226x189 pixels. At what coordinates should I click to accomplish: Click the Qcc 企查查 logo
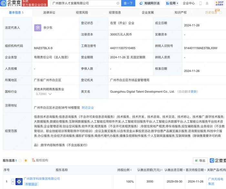click(11, 4)
